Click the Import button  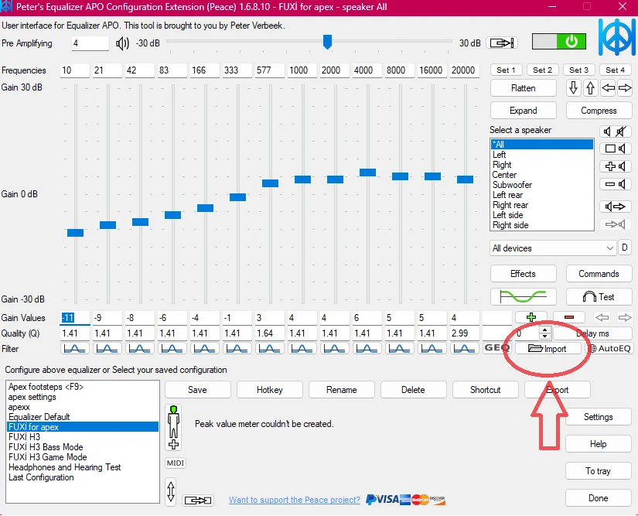pos(548,349)
